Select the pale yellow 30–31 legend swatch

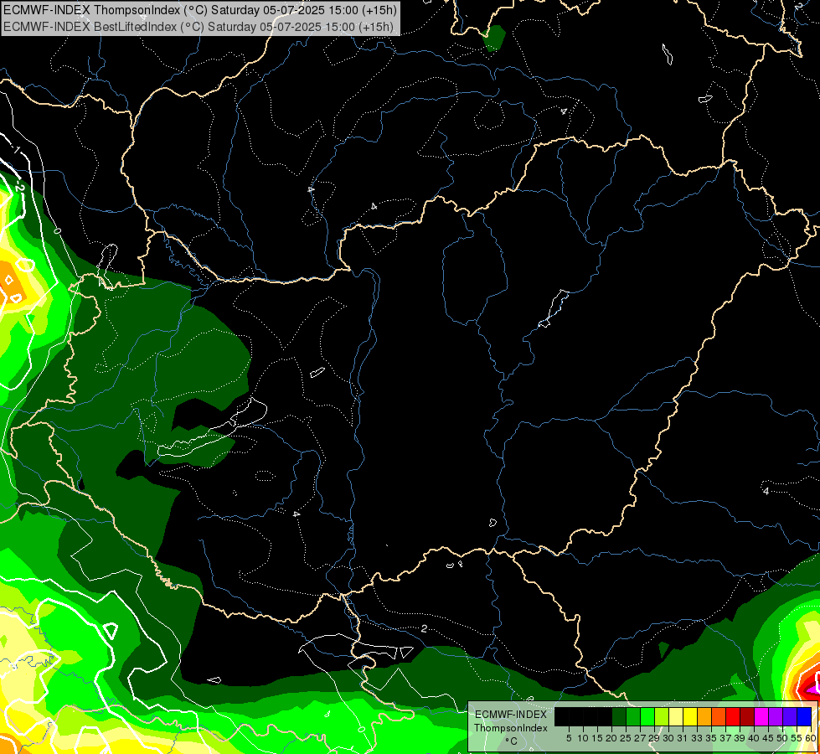[676, 716]
